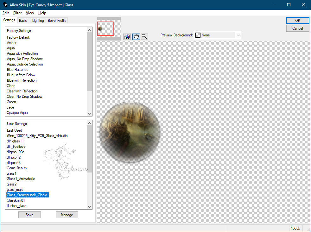
Task: Maximize the Eye Candy window
Action: point(289,5)
